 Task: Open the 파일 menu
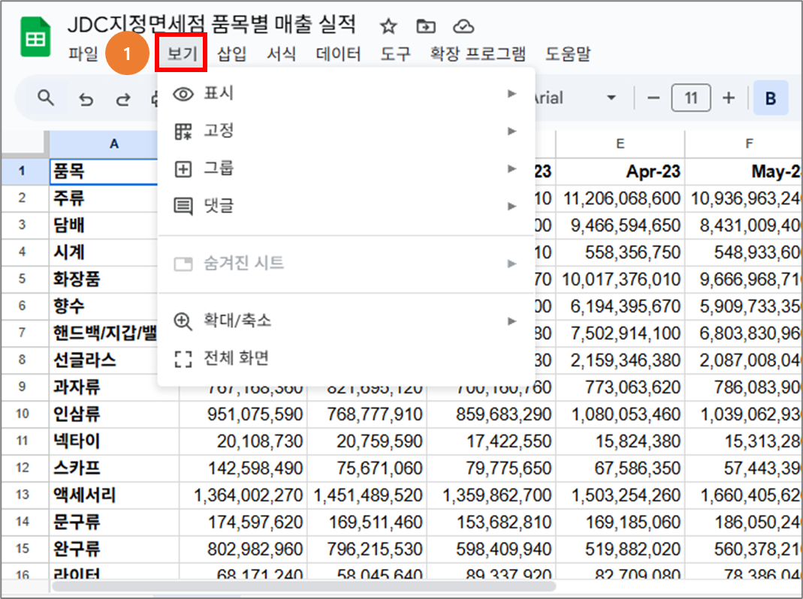83,53
